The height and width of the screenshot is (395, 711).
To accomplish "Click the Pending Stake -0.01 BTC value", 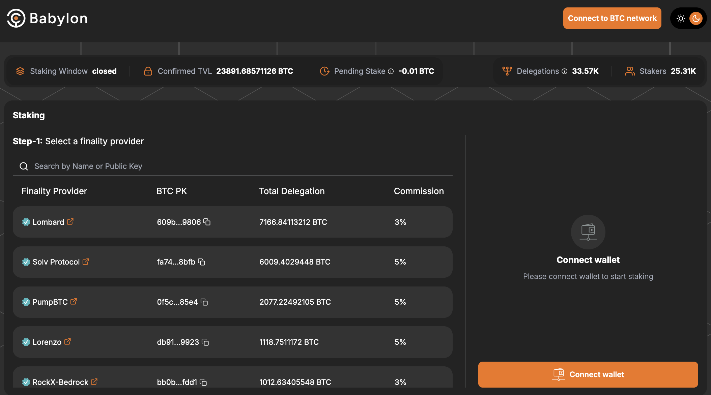I will (416, 71).
